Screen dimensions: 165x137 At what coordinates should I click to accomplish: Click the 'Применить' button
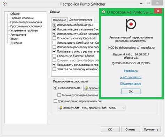(151, 129)
